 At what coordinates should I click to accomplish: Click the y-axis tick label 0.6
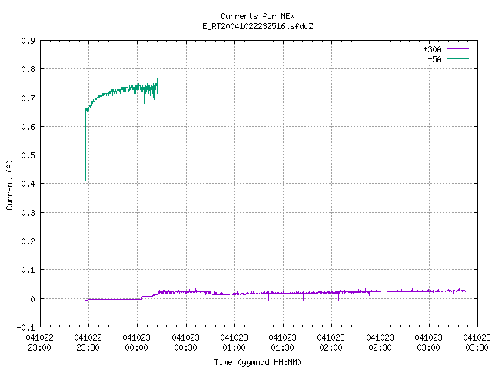(x=28, y=127)
